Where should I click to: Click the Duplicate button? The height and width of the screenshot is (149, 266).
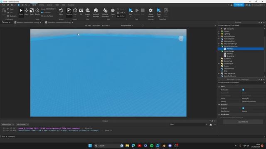point(12,16)
